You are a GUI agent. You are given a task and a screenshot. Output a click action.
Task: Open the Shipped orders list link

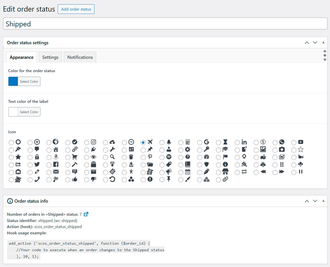[x=86, y=214]
